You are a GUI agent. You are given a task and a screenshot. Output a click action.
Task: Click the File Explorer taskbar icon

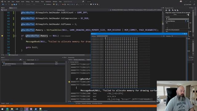(x=12, y=109)
